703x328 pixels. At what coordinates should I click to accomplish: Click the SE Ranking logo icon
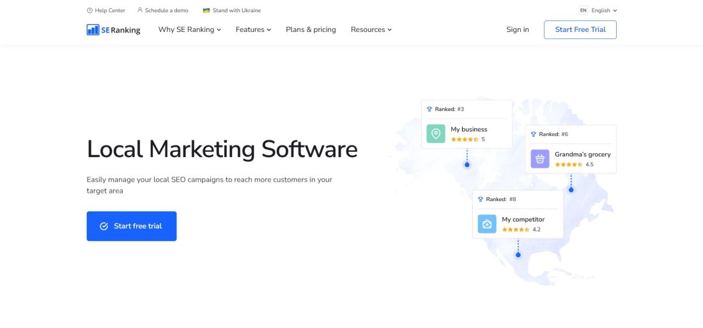click(x=93, y=29)
